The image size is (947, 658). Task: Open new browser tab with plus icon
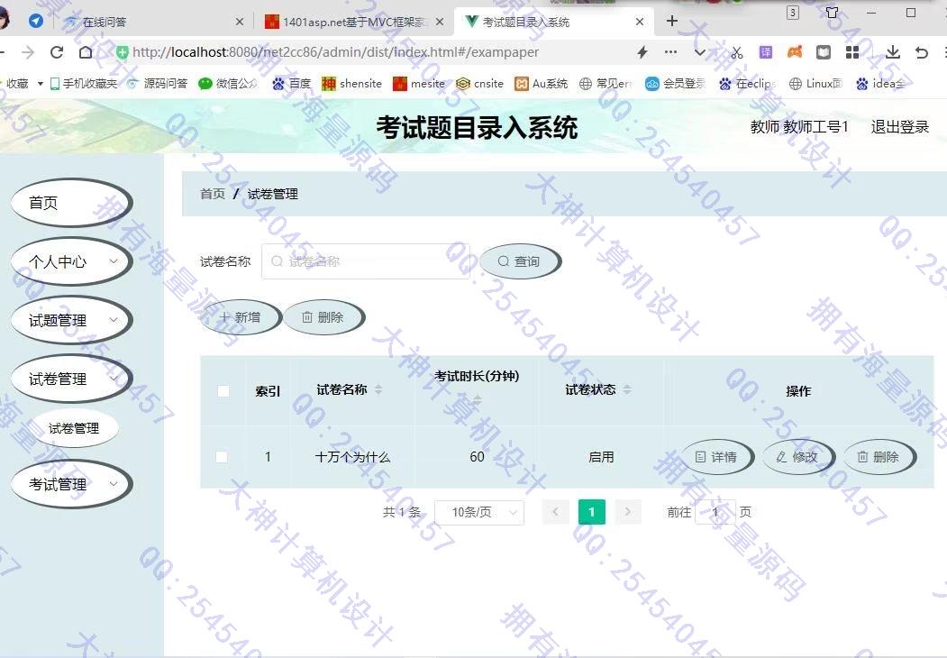pyautogui.click(x=672, y=21)
